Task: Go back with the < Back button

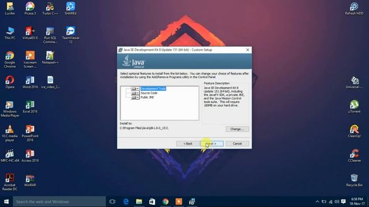Action: 188,143
